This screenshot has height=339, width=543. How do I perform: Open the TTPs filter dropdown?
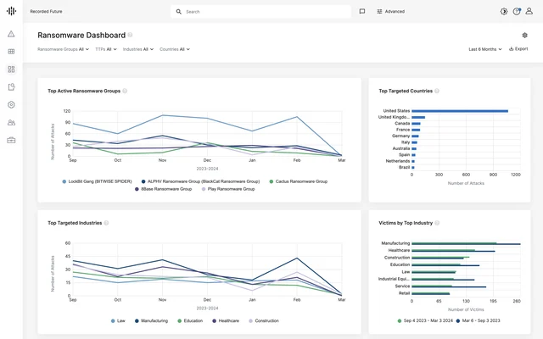pos(106,49)
